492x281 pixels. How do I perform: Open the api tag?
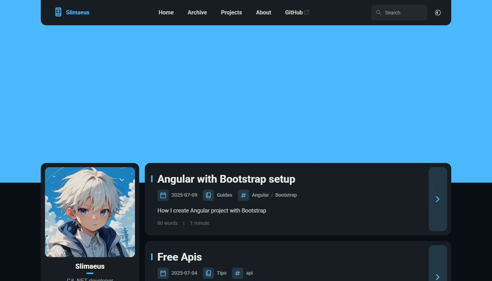[250, 273]
